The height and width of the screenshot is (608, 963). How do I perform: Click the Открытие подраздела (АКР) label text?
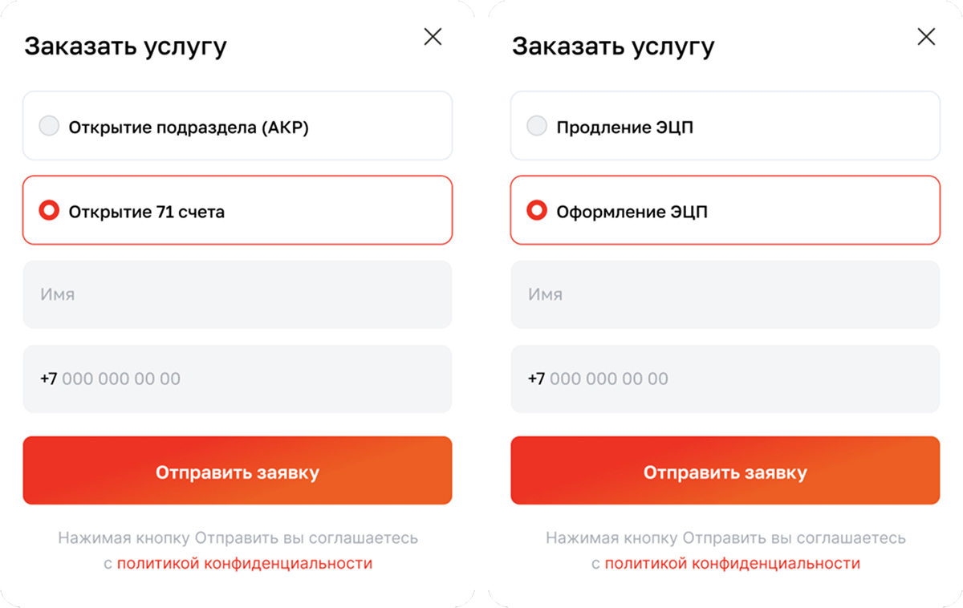[x=189, y=127]
